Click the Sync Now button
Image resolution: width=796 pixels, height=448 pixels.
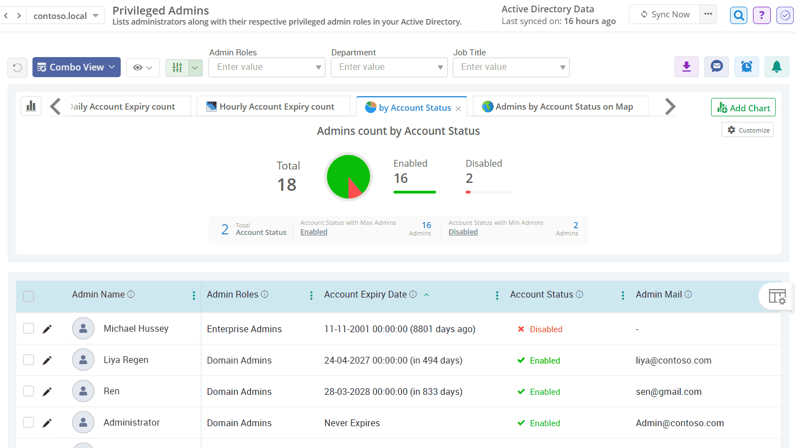point(665,15)
